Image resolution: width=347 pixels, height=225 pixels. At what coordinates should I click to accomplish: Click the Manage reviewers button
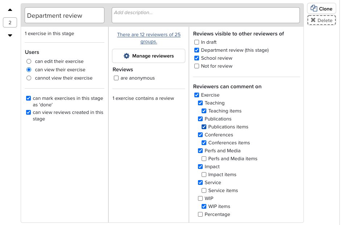(149, 56)
